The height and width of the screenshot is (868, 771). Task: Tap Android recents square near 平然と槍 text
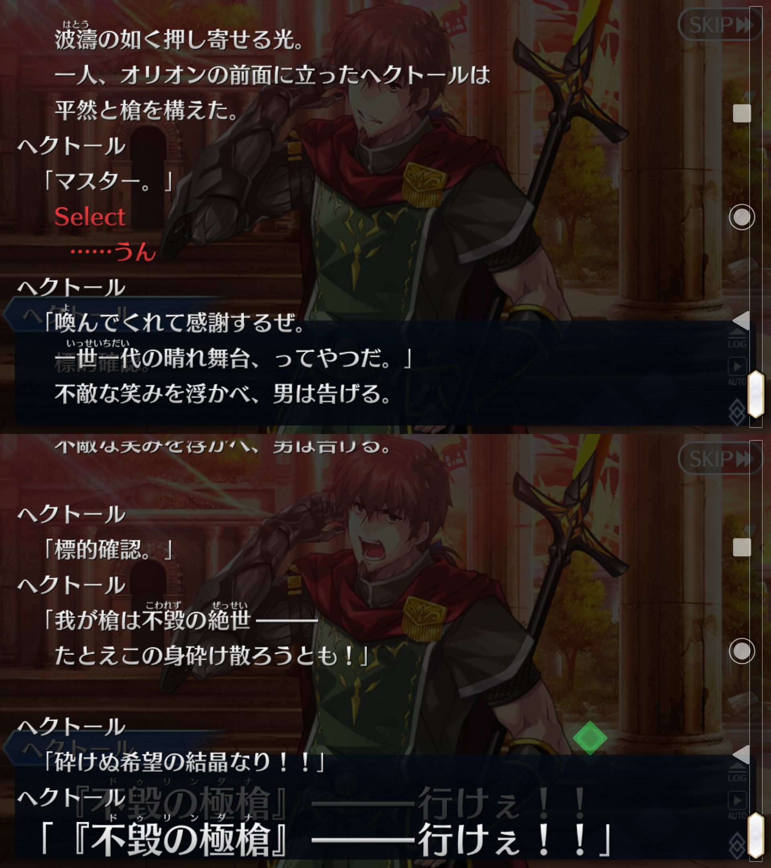click(742, 113)
